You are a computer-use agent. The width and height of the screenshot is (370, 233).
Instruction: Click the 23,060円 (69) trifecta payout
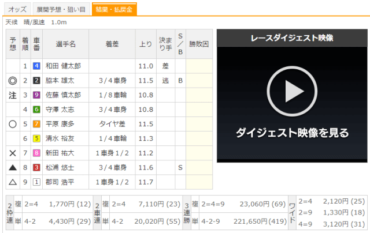coord(262,204)
